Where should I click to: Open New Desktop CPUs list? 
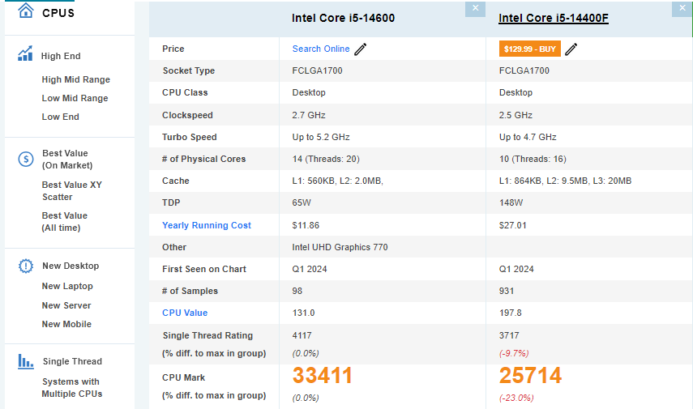click(71, 266)
